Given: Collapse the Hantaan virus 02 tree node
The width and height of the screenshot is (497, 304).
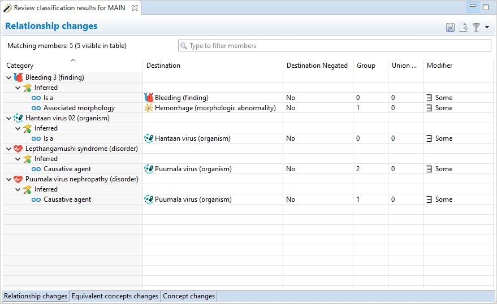Looking at the screenshot, I should [8, 118].
